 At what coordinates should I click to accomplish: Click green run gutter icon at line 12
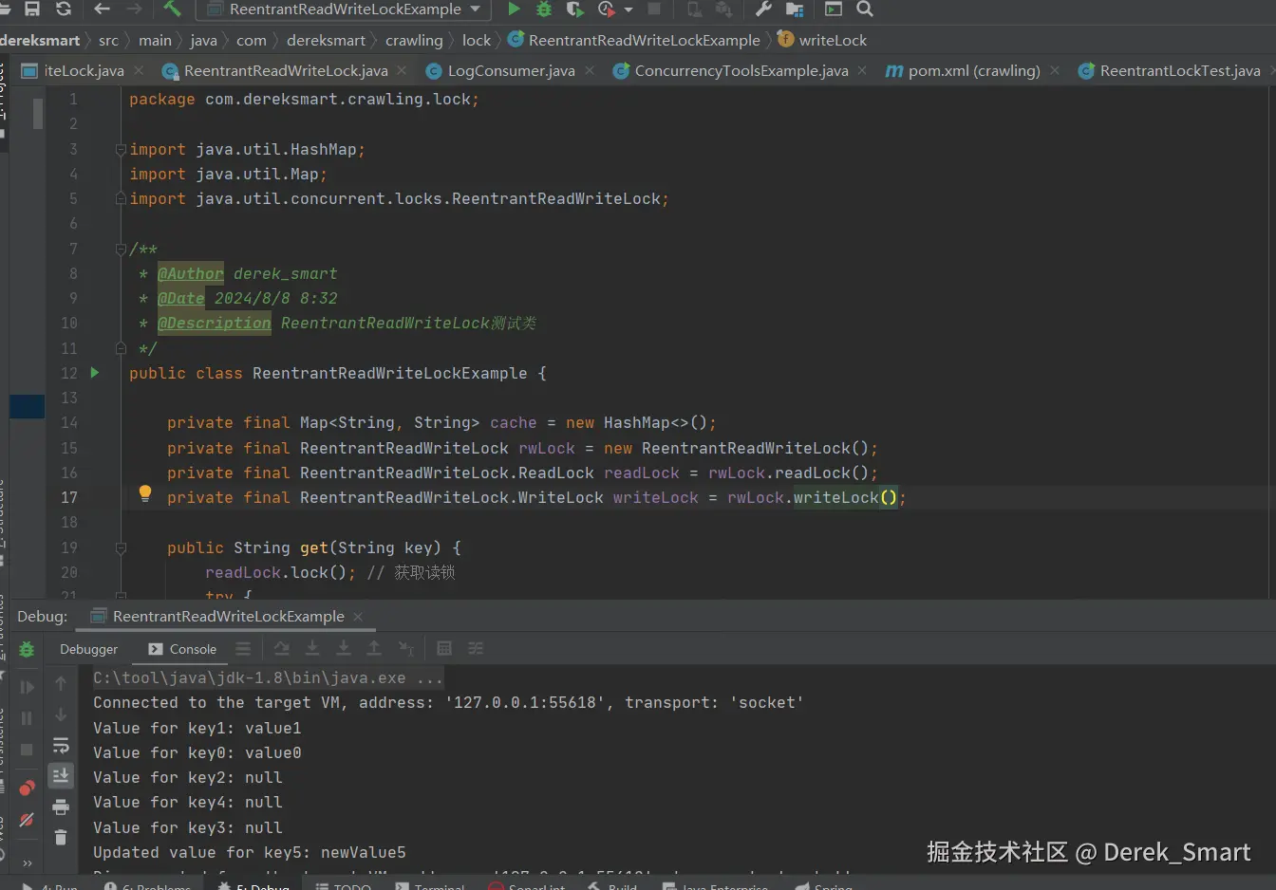point(95,373)
